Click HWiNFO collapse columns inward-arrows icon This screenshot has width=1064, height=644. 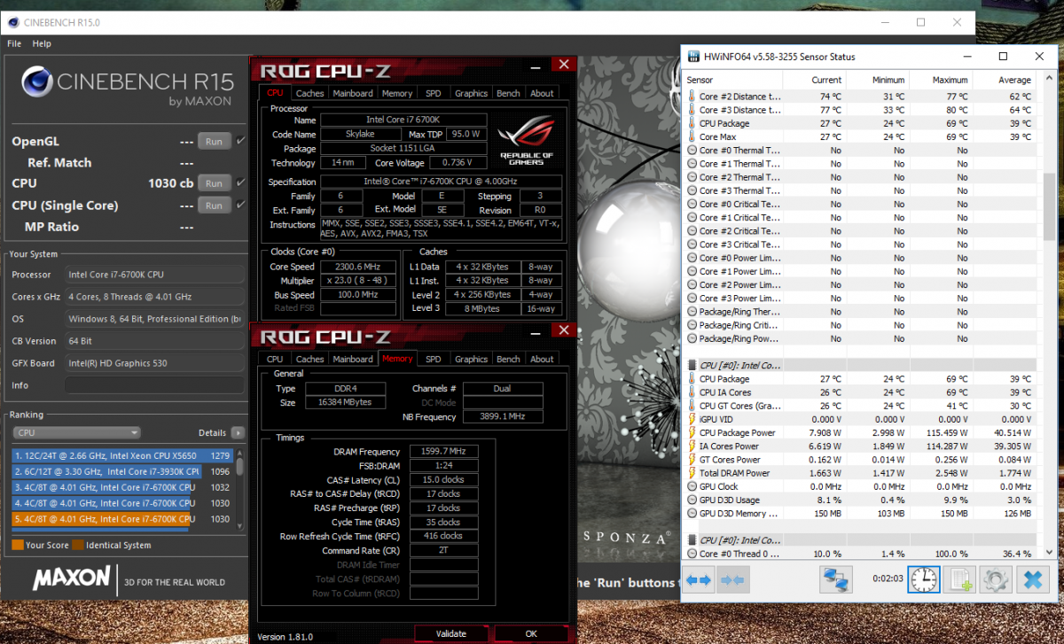pyautogui.click(x=732, y=580)
